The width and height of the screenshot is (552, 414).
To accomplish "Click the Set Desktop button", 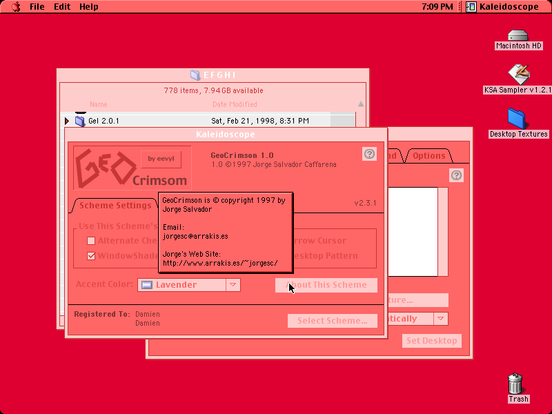I will (x=432, y=341).
